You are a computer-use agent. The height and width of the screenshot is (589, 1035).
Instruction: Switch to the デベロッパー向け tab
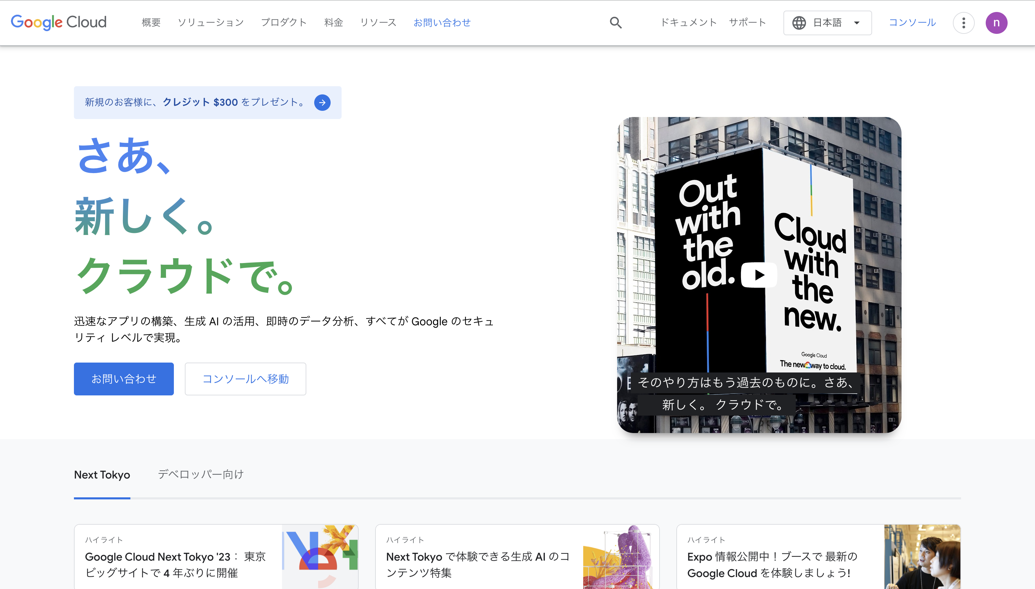click(200, 474)
